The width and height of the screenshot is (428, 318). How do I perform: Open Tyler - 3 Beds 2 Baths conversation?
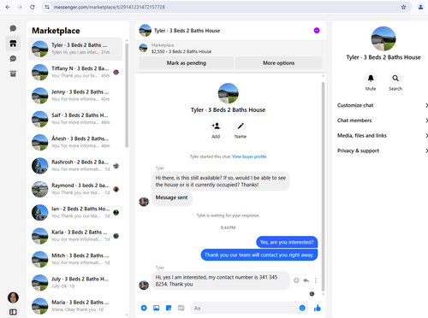pyautogui.click(x=75, y=49)
